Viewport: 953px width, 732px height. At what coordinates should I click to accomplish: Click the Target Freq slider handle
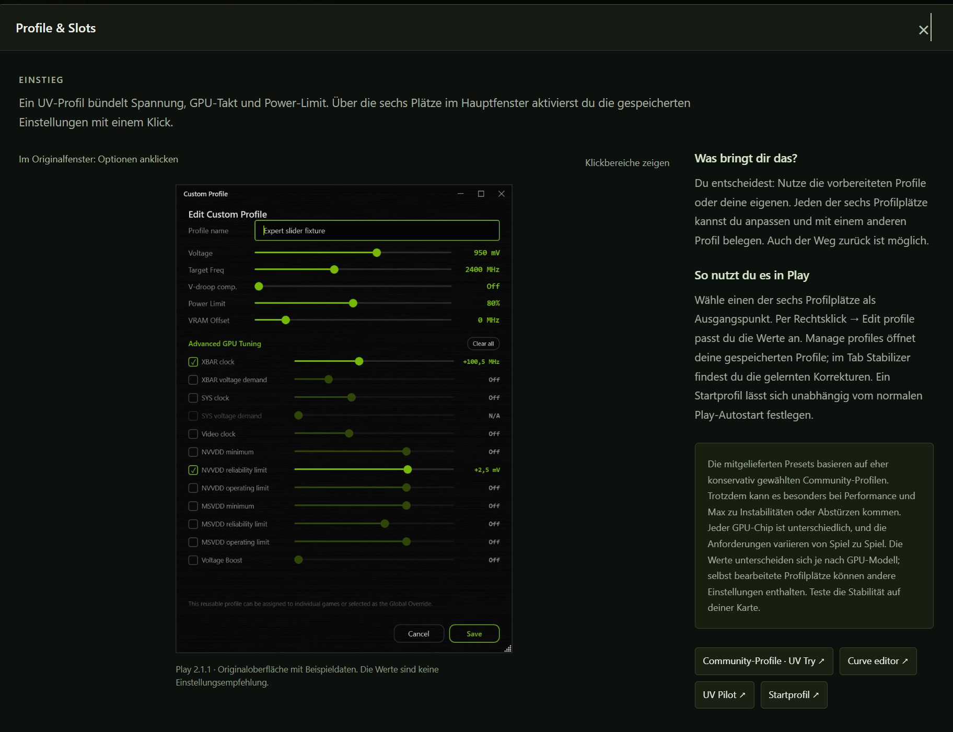(x=334, y=269)
